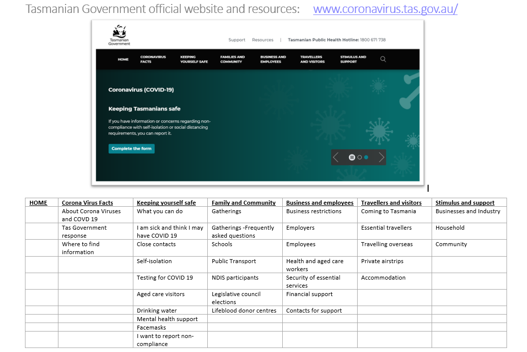This screenshot has width=527, height=352.
Task: Click the Resources link in the site header
Action: [262, 40]
